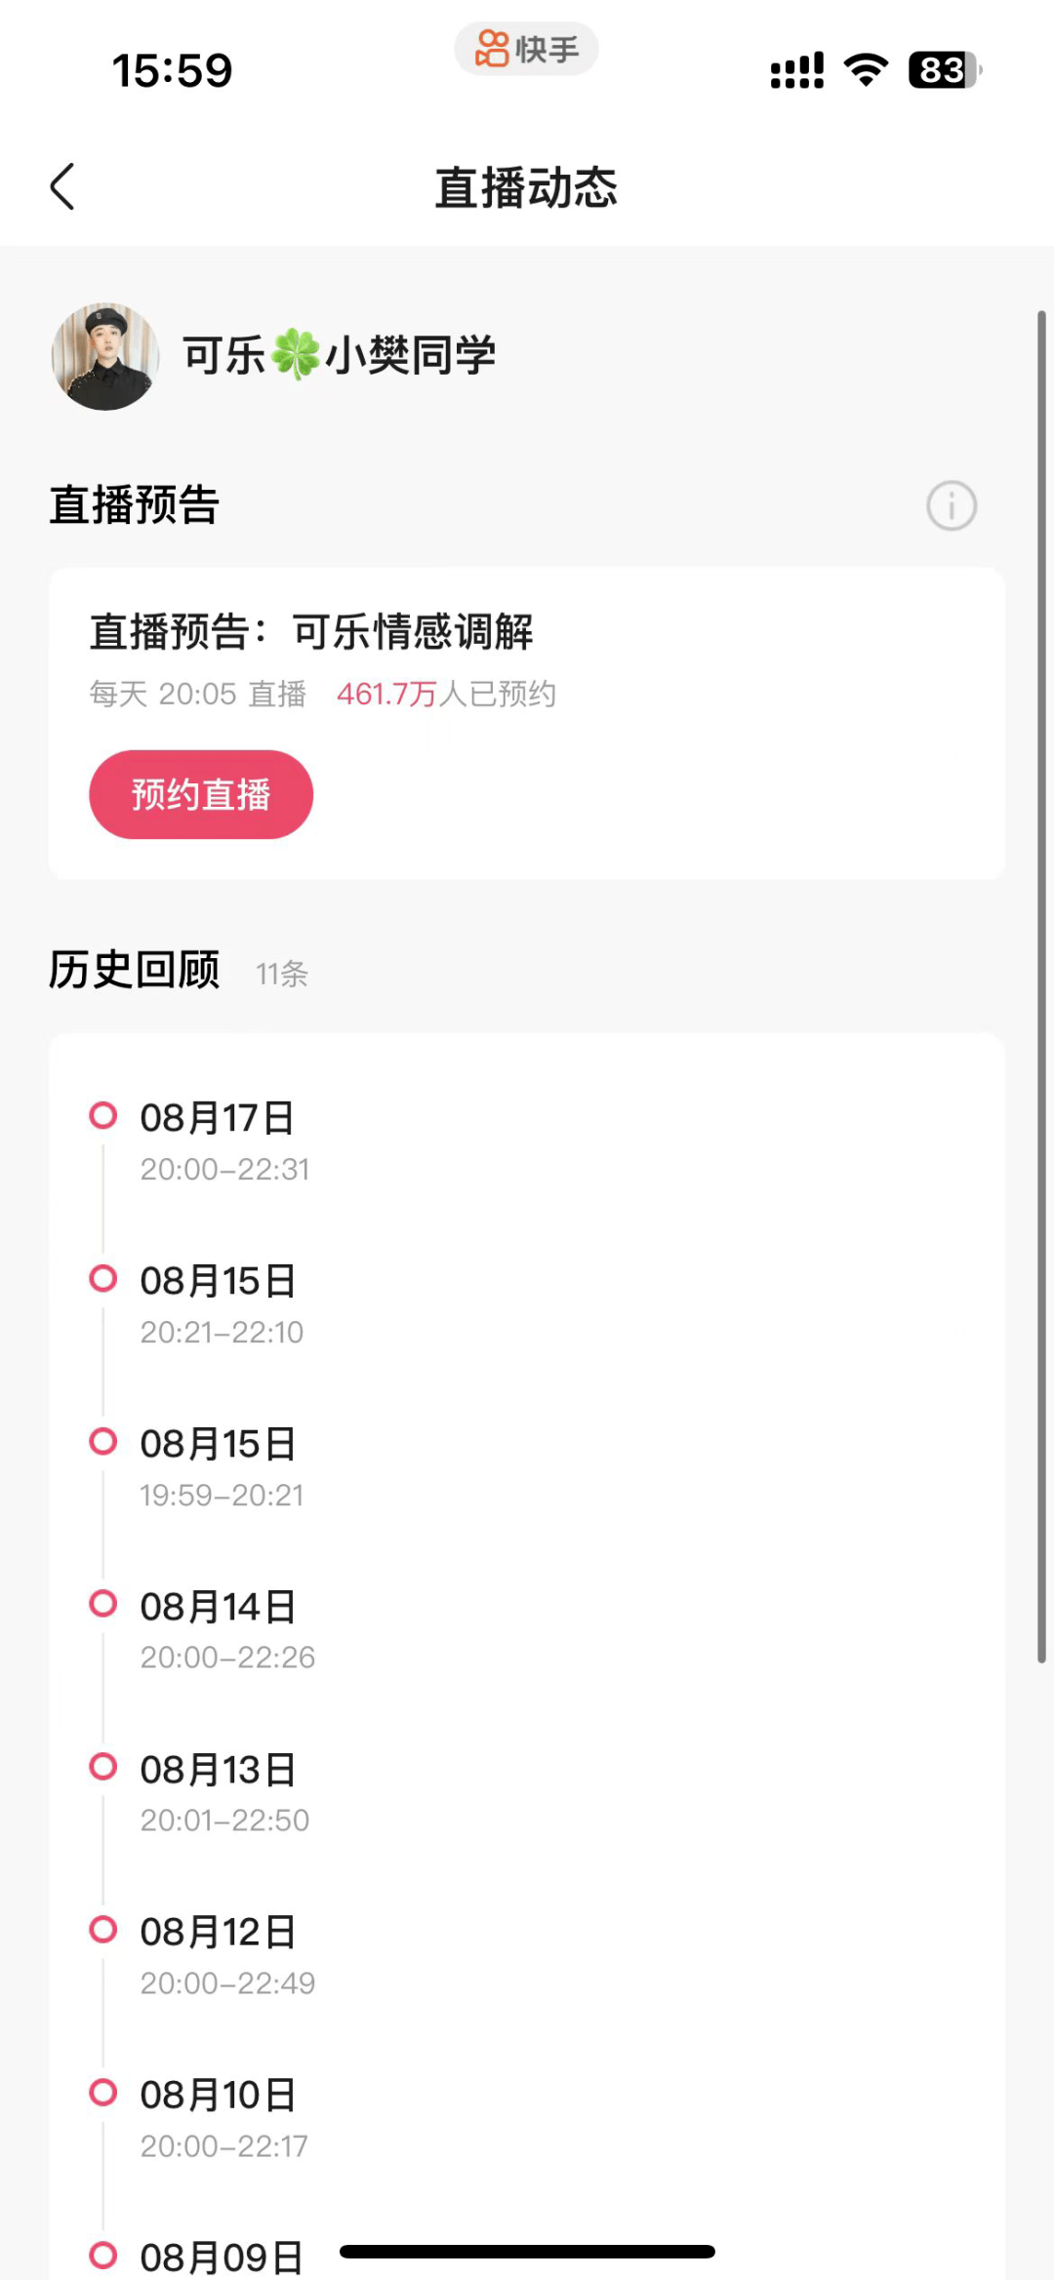
Task: Select the 08月15日 20:21–22:10 marker
Action: click(102, 1278)
